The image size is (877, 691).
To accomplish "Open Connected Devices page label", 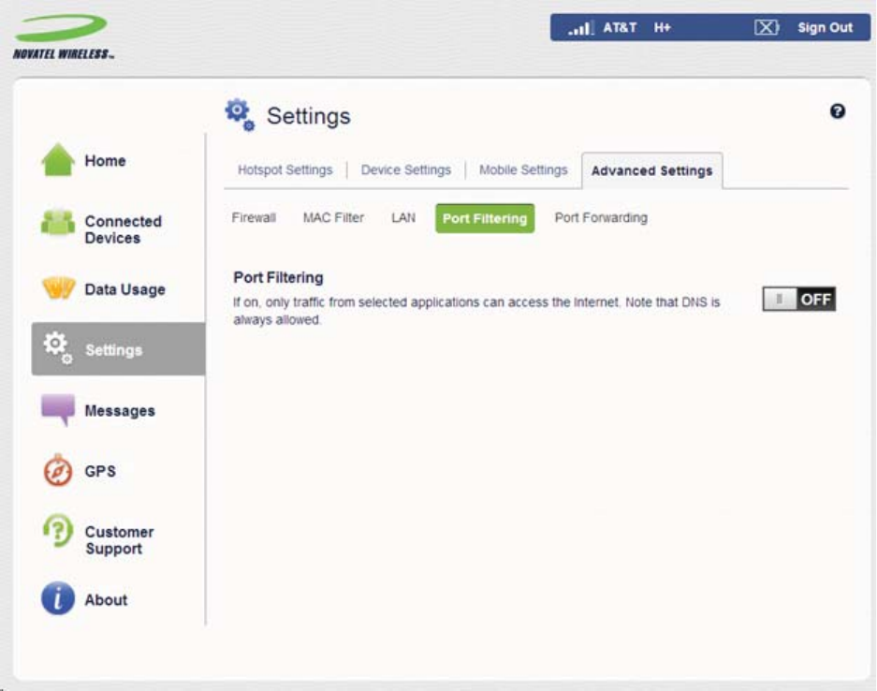I will tap(123, 229).
